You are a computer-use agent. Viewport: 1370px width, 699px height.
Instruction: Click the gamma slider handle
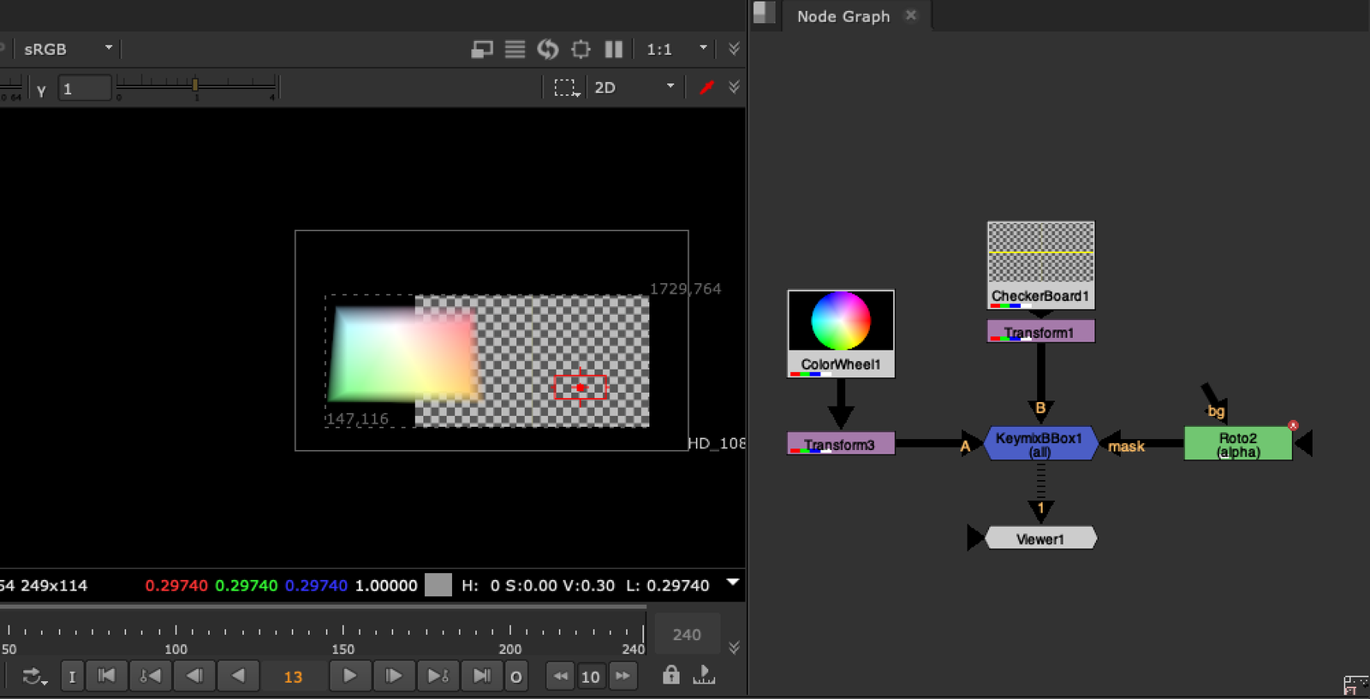pyautogui.click(x=195, y=85)
